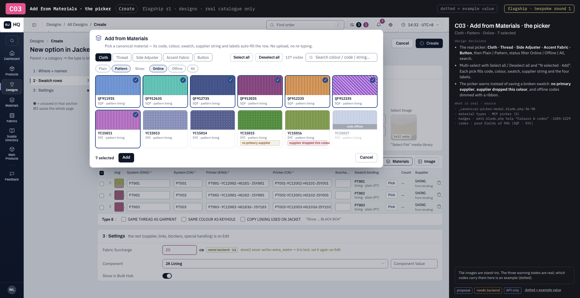Viewport: 580px width, 298px height.
Task: Toggle the sidebar panel icon
Action: point(34,25)
